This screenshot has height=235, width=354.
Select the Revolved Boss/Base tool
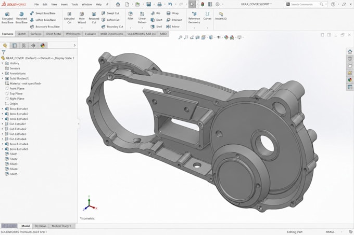21,18
